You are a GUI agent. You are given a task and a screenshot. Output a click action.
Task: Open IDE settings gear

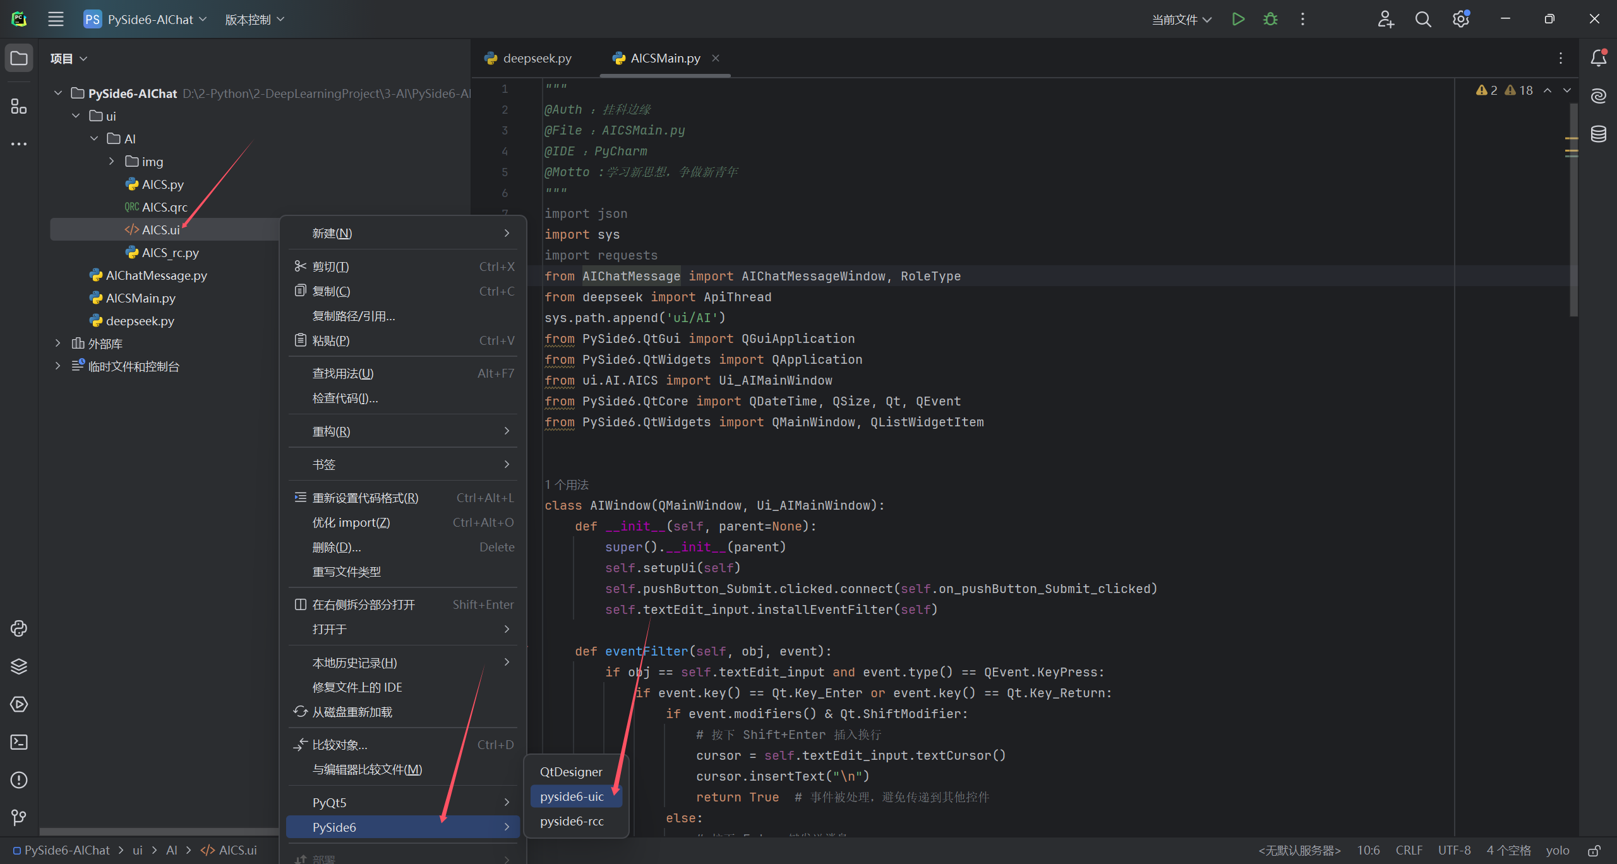pyautogui.click(x=1461, y=19)
